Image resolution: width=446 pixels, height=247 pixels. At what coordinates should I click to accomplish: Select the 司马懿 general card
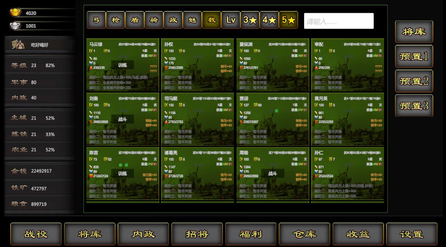198,119
